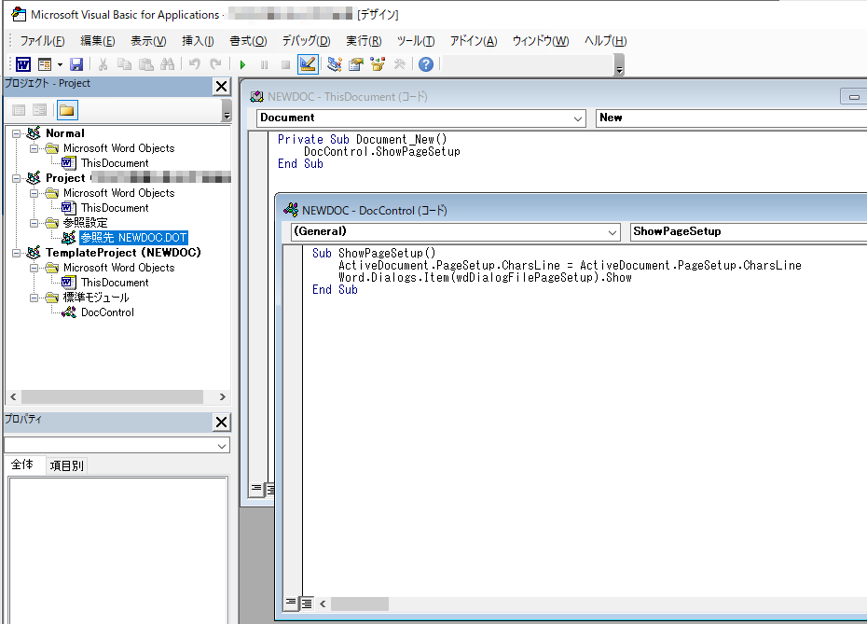Collapse the 参照設定 folder
Image resolution: width=867 pixels, height=624 pixels.
click(34, 224)
